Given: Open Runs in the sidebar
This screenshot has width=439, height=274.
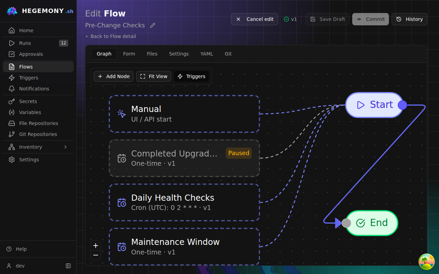Looking at the screenshot, I should pyautogui.click(x=38, y=43).
